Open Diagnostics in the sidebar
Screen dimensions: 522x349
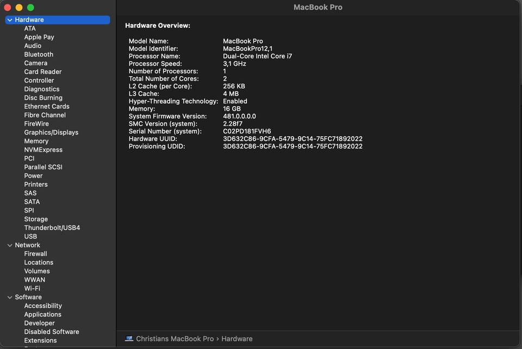(x=42, y=89)
